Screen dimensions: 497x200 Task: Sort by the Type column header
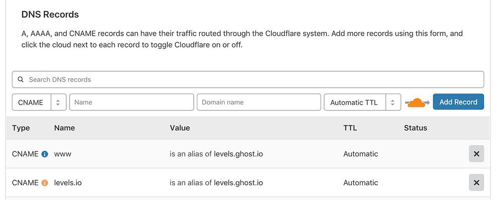pyautogui.click(x=21, y=128)
